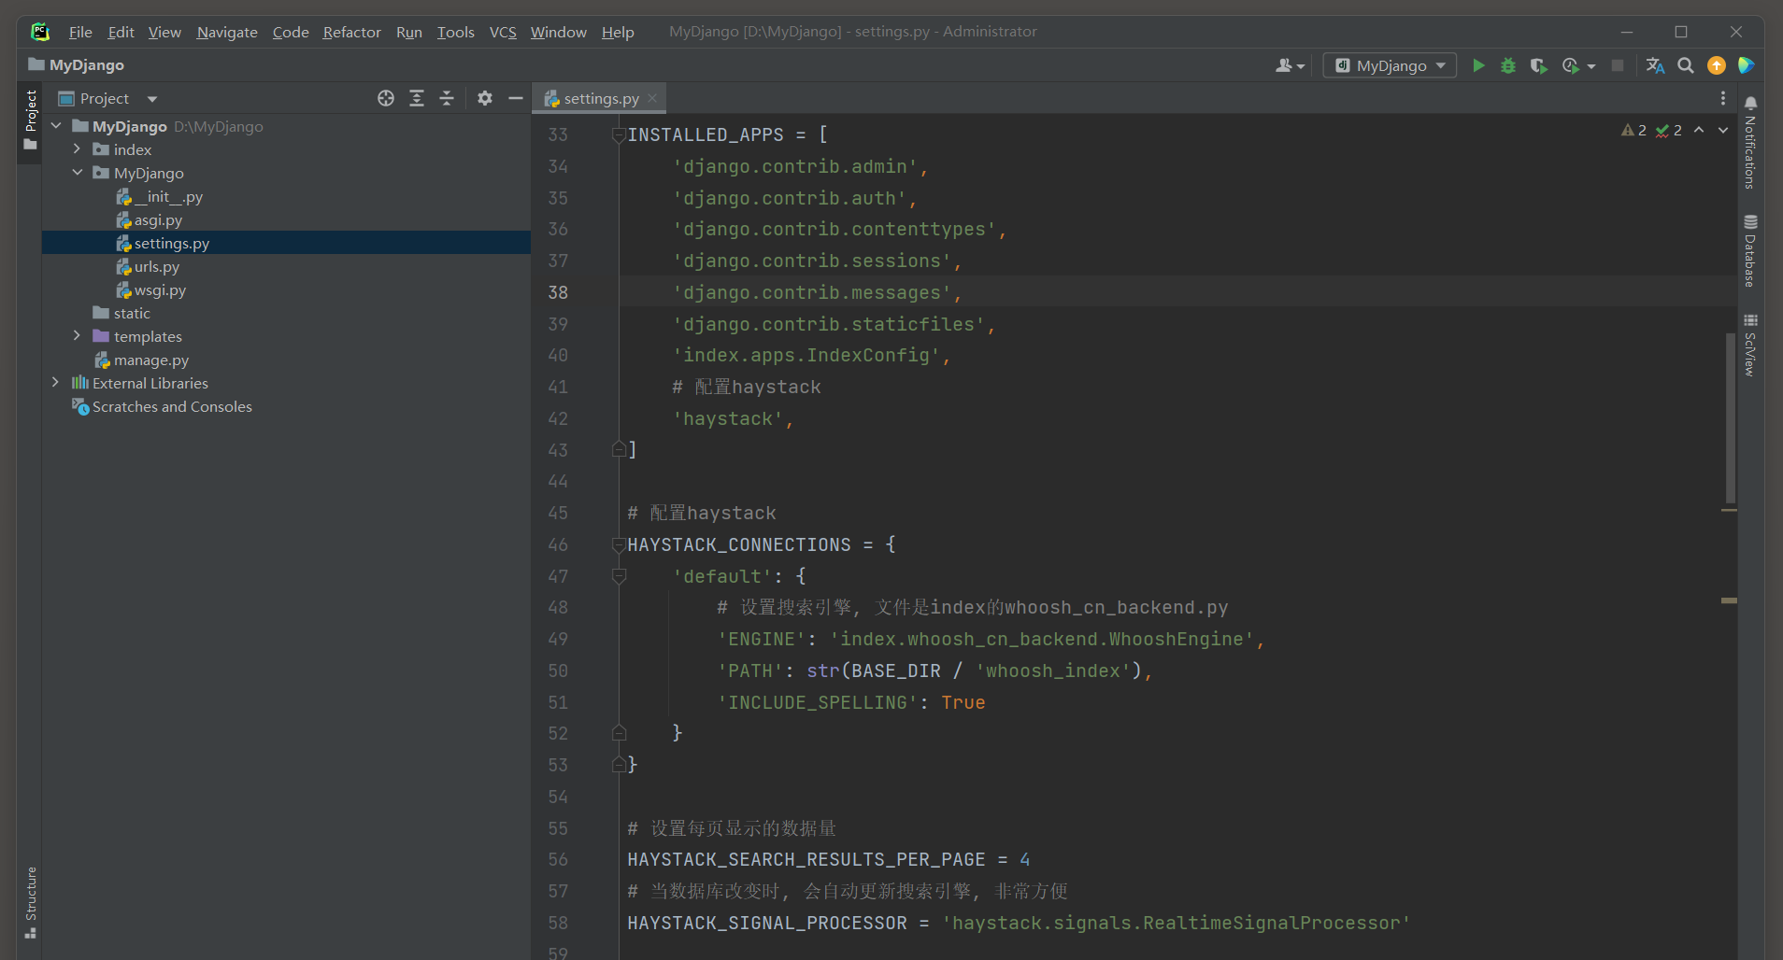Select __init__.py in project tree

point(168,196)
